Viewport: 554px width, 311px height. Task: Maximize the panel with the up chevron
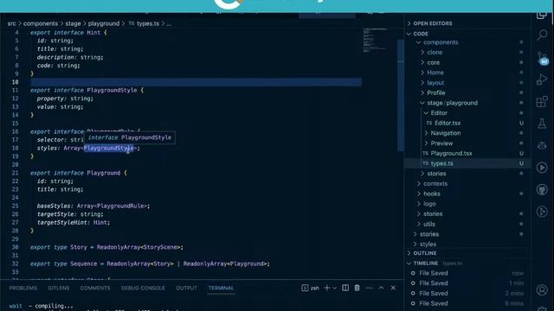click(x=381, y=288)
